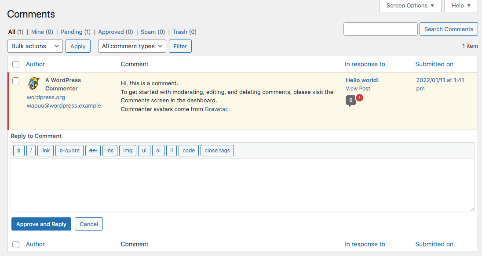Toggle the select-all checkbox in footer
Image resolution: width=482 pixels, height=256 pixels.
16,245
